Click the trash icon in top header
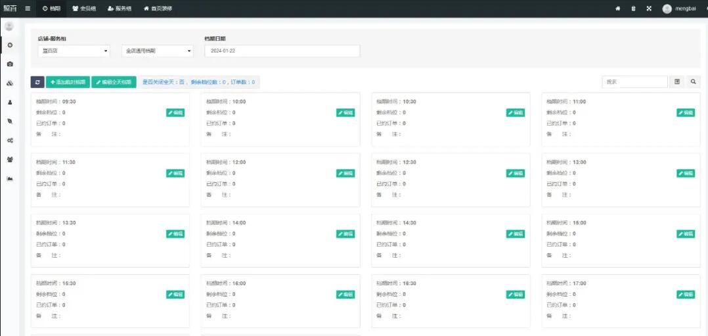Image resolution: width=708 pixels, height=336 pixels. click(x=633, y=9)
